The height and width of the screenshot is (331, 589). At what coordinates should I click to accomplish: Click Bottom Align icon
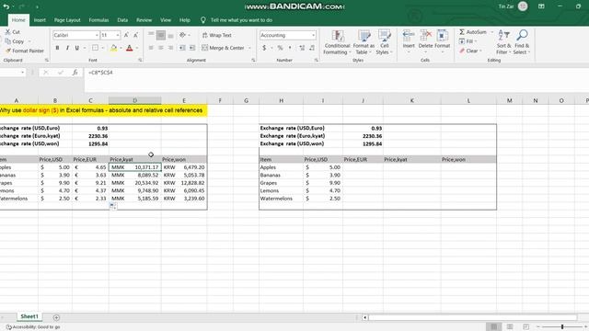click(170, 35)
